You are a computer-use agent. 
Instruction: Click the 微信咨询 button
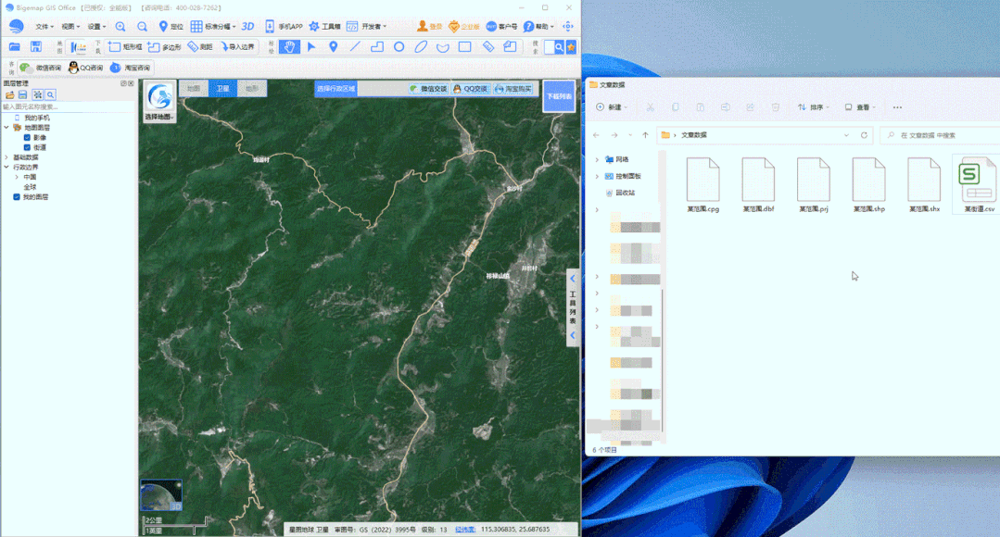40,68
